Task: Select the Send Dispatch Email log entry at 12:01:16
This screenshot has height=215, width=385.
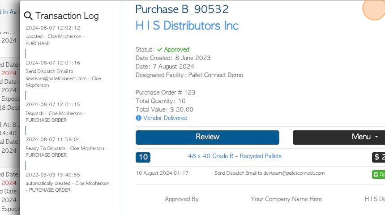Action: [x=64, y=74]
